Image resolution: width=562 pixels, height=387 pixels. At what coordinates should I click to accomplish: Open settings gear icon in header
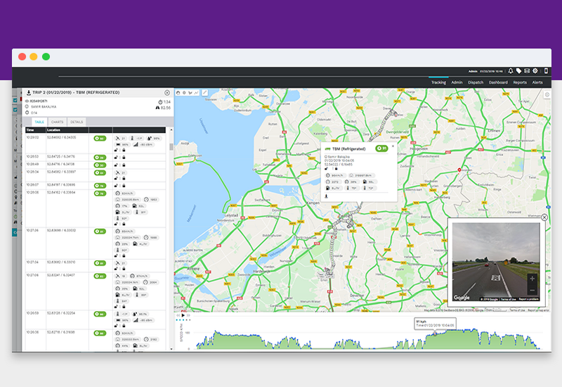(535, 71)
